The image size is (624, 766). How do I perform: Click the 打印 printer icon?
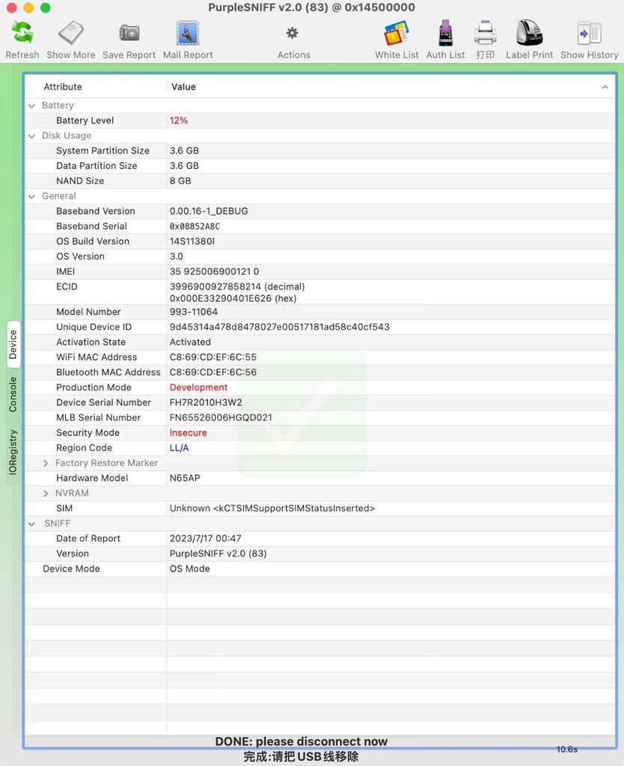click(x=486, y=33)
